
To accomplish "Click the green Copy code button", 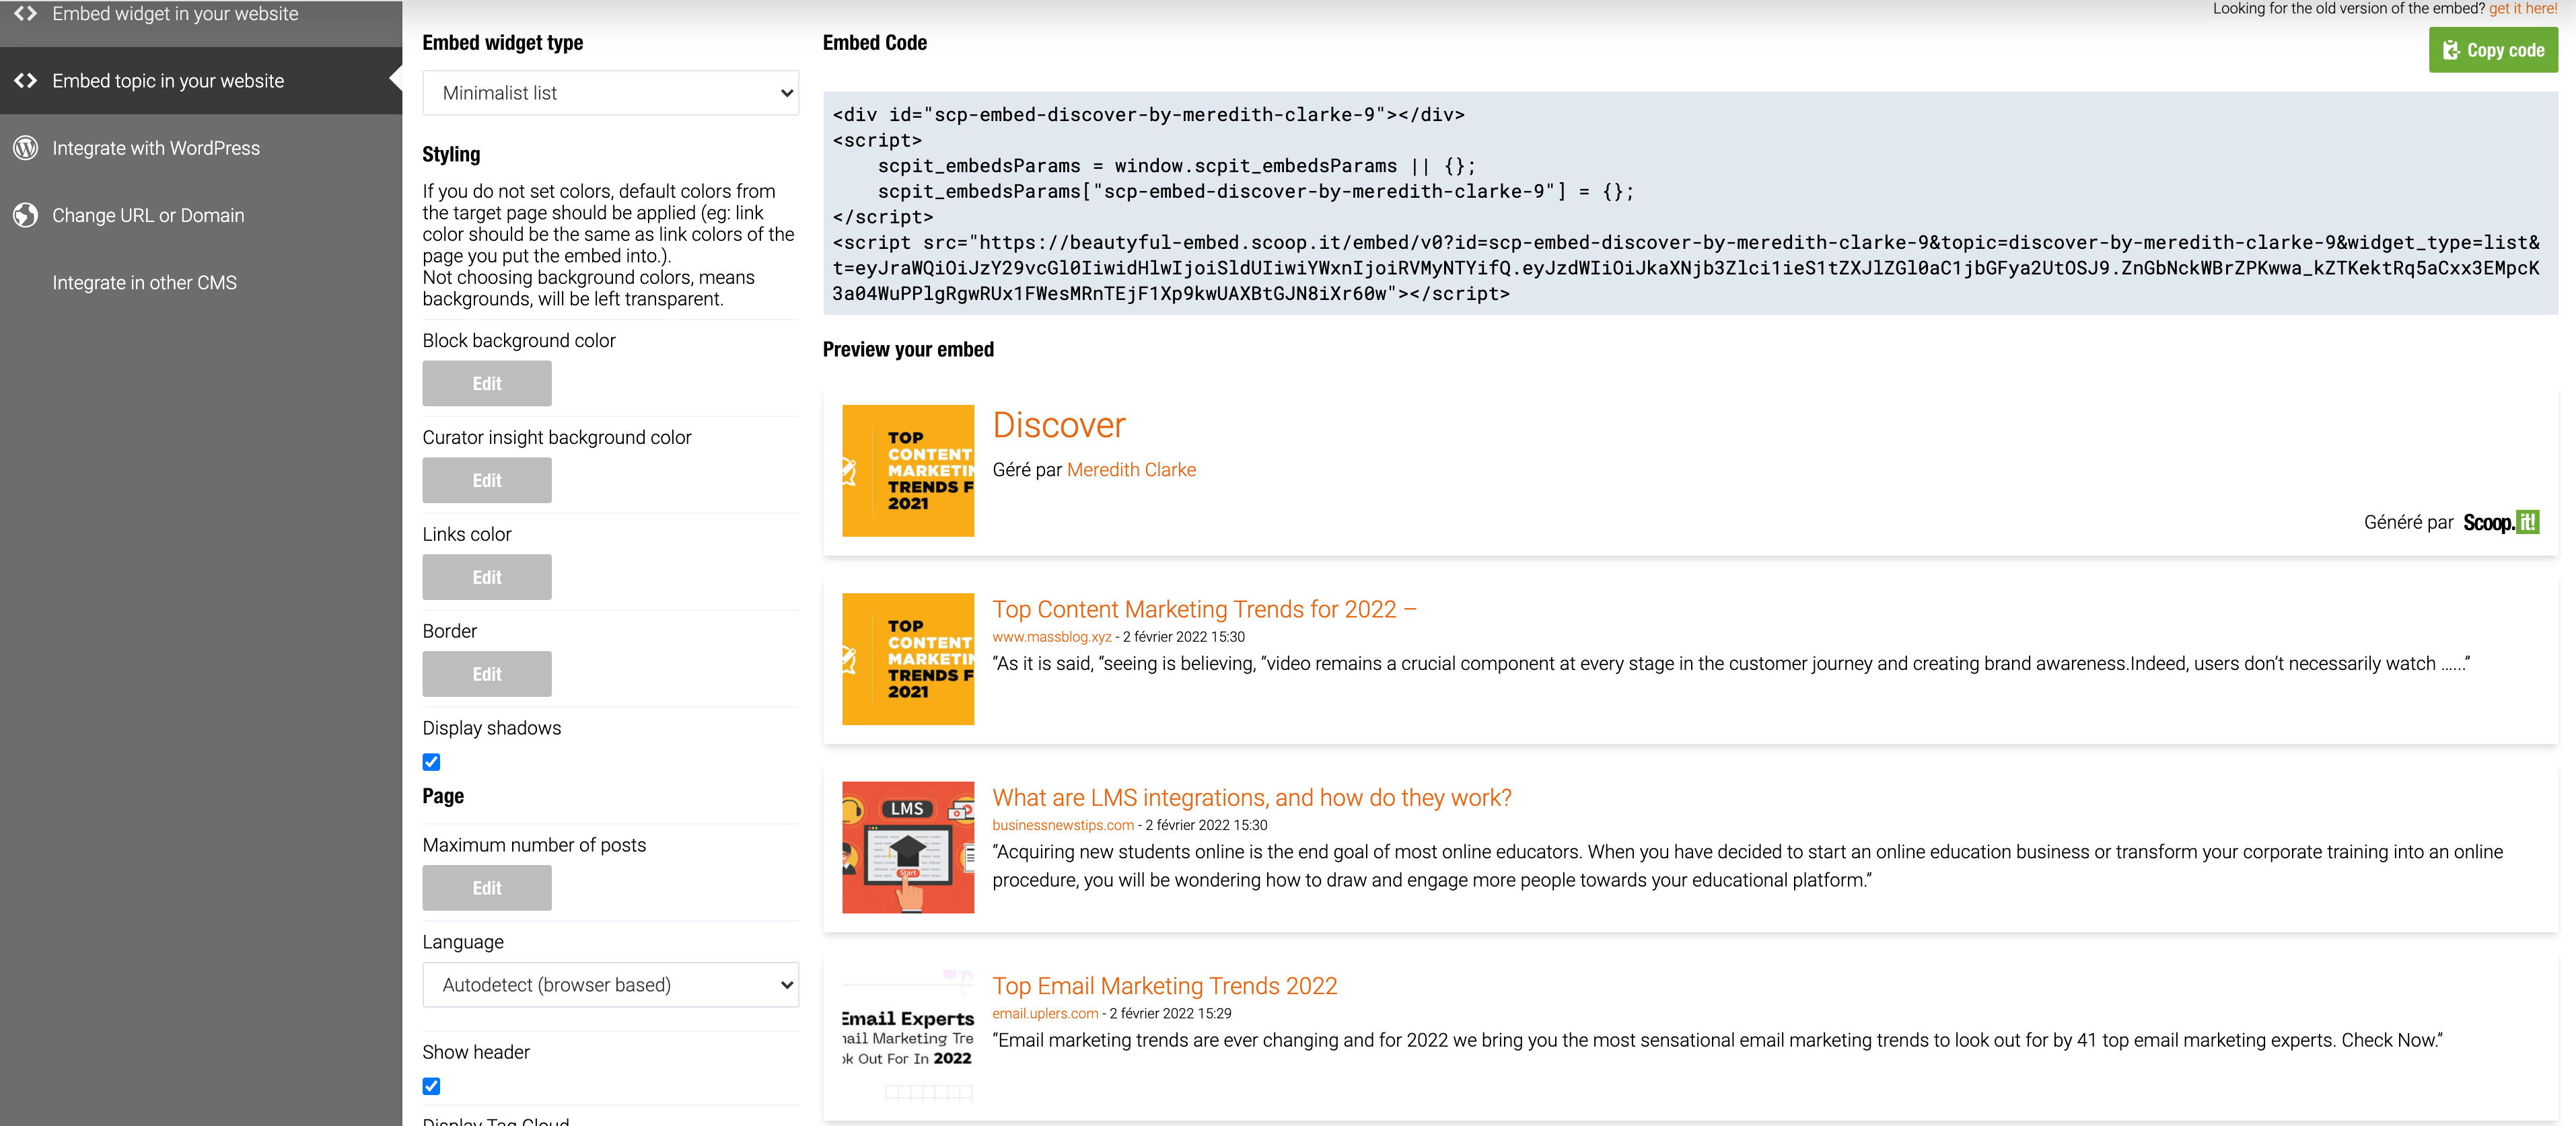I will pos(2493,50).
